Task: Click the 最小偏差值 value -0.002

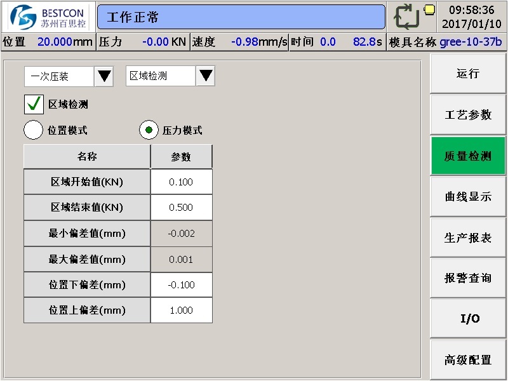Action: click(182, 233)
